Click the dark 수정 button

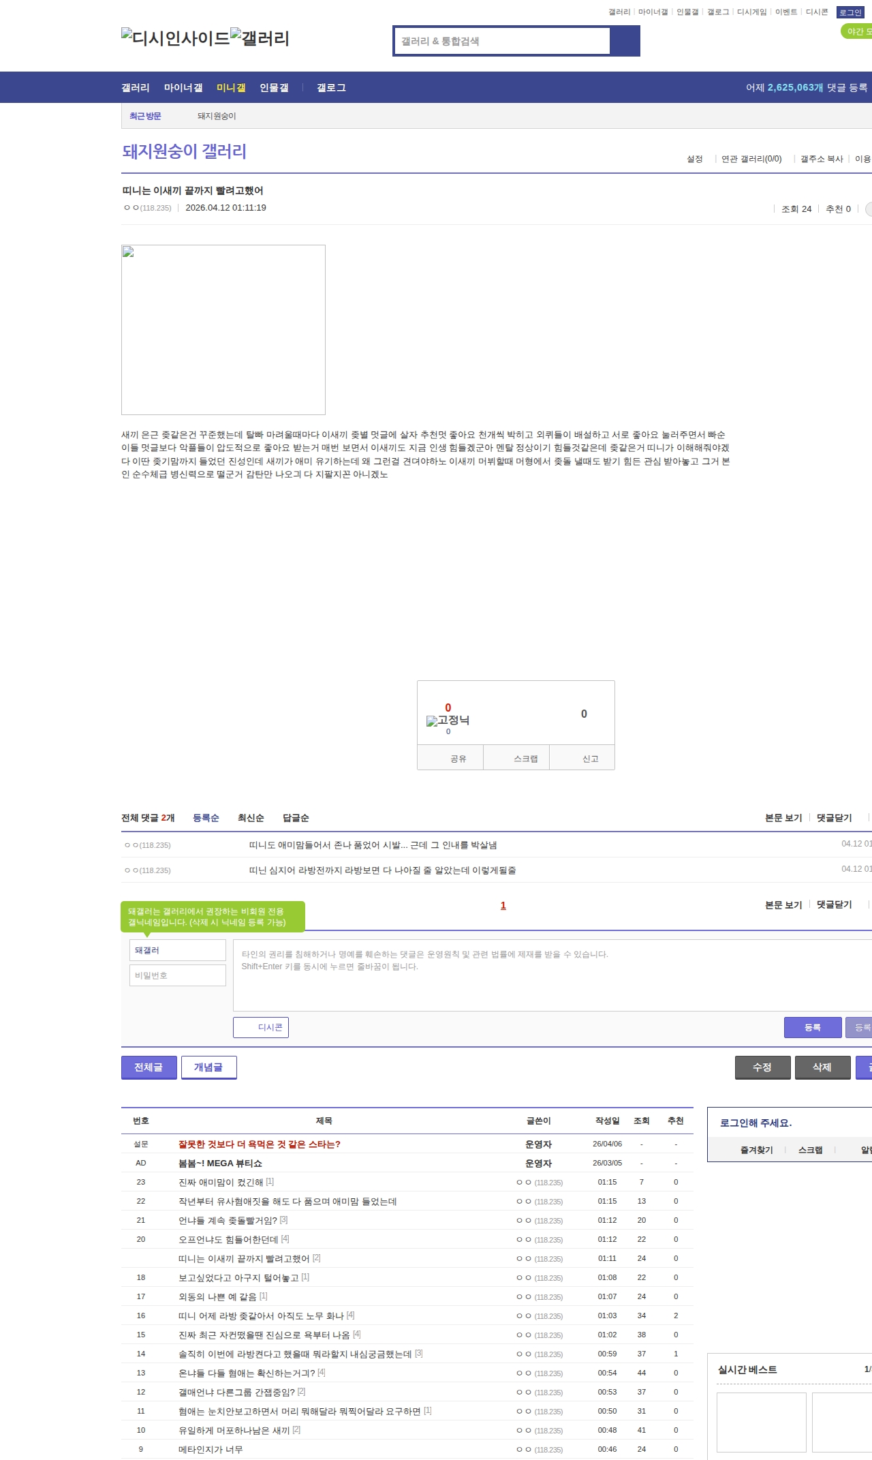coord(763,1067)
